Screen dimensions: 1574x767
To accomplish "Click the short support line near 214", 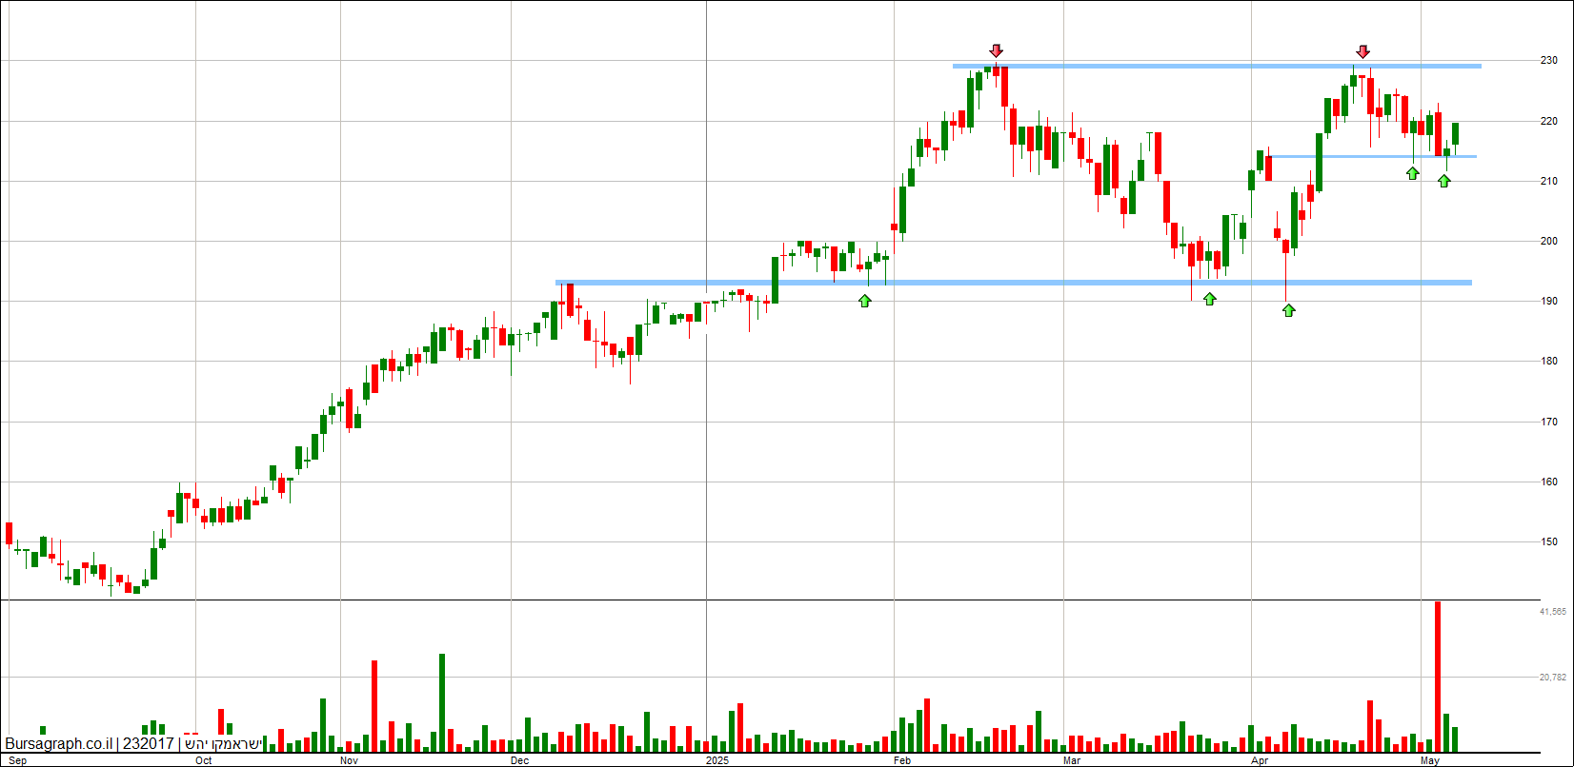I will point(1373,156).
